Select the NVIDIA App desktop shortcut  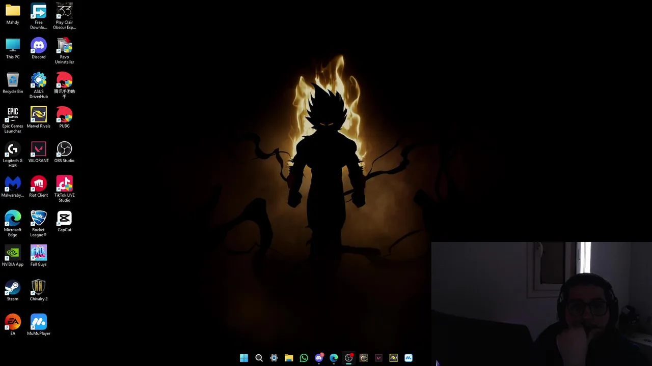13,256
